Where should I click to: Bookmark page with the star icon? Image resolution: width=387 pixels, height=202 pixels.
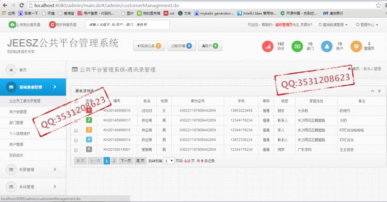[378, 5]
